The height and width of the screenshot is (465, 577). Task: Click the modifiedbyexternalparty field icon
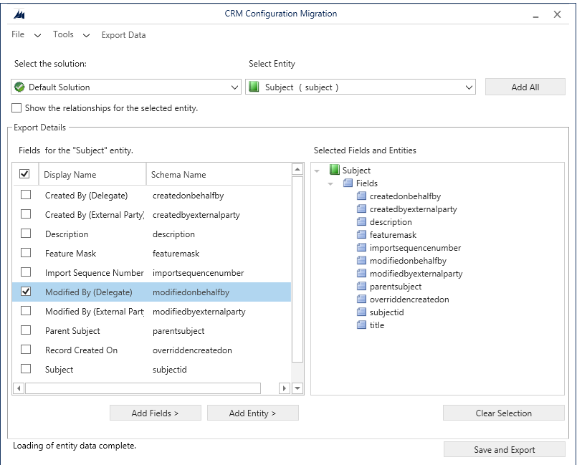click(361, 273)
